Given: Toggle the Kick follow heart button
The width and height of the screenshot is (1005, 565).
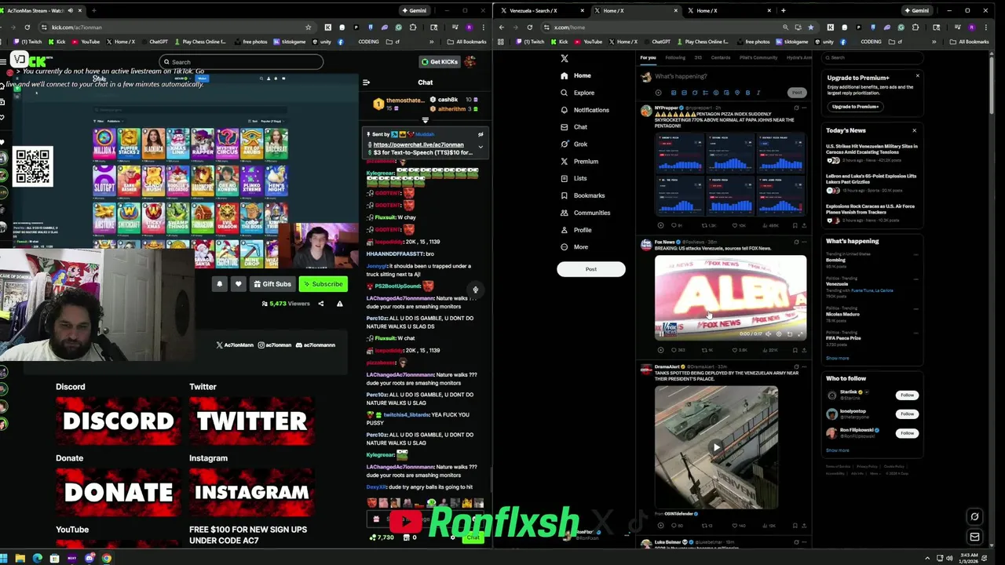Looking at the screenshot, I should [x=238, y=284].
